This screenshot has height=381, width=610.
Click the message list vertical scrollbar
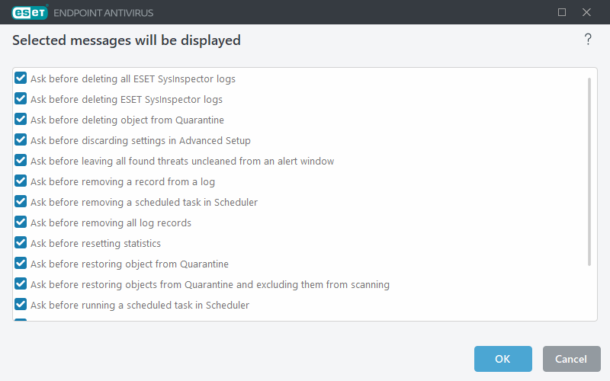click(589, 171)
